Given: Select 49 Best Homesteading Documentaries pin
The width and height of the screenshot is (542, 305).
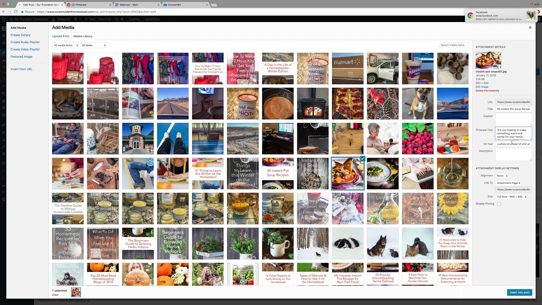Looking at the screenshot, I should click(x=453, y=274).
